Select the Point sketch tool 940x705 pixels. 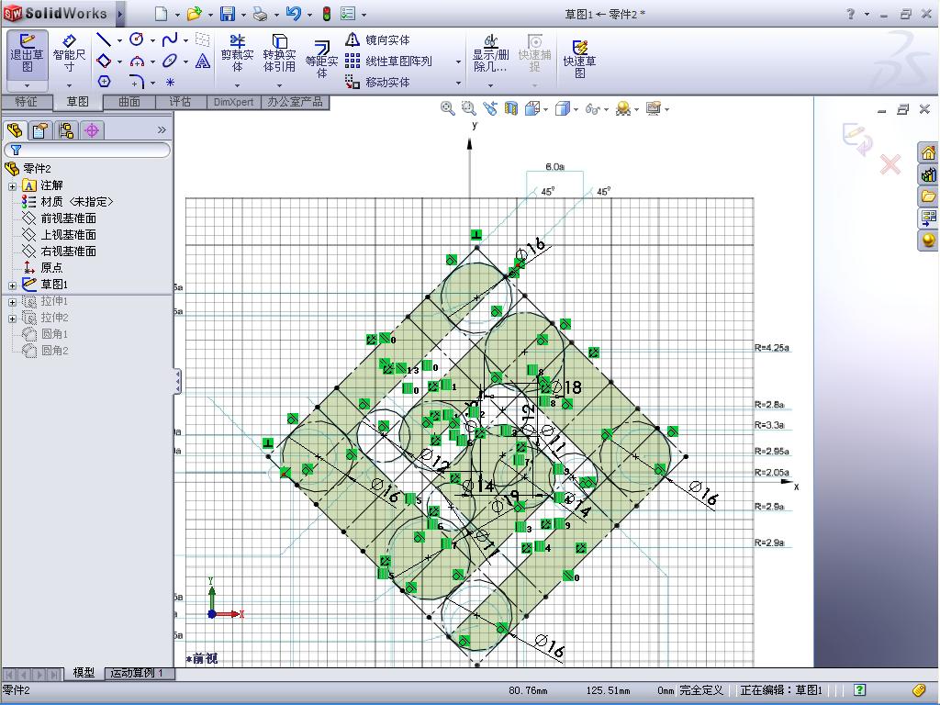click(170, 82)
